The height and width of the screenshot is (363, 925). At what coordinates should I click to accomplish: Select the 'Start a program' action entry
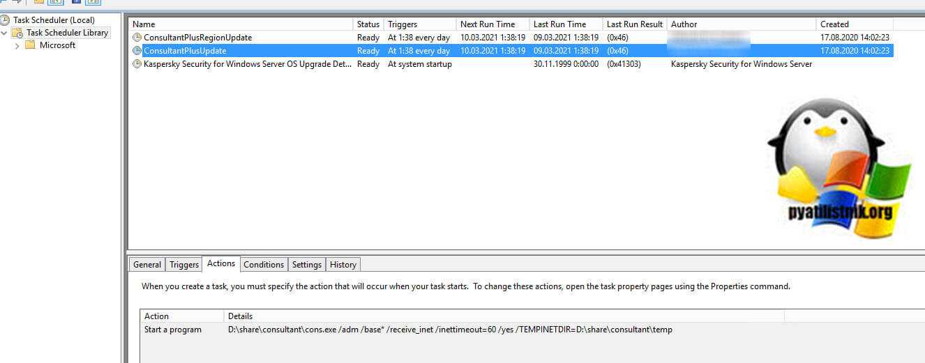point(173,330)
